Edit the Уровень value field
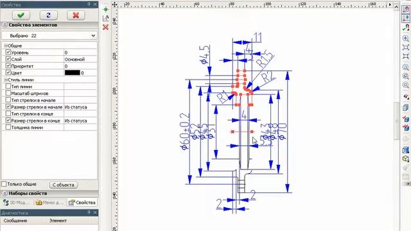 click(80, 53)
